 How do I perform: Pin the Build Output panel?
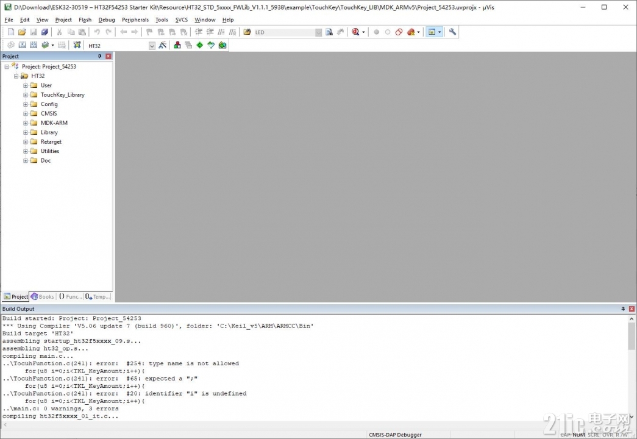coord(623,309)
